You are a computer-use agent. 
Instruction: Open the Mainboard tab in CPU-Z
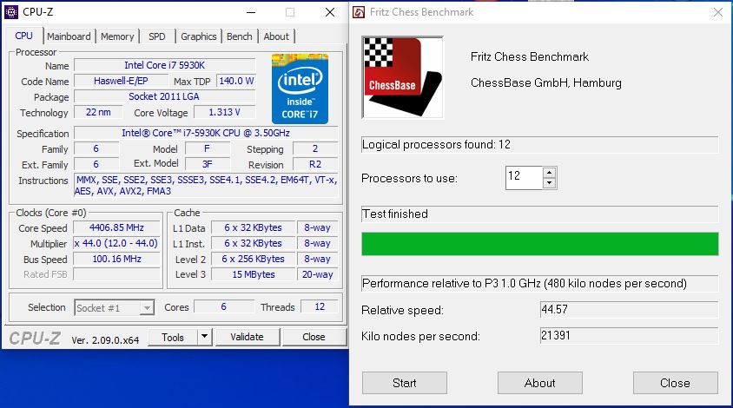pos(69,36)
